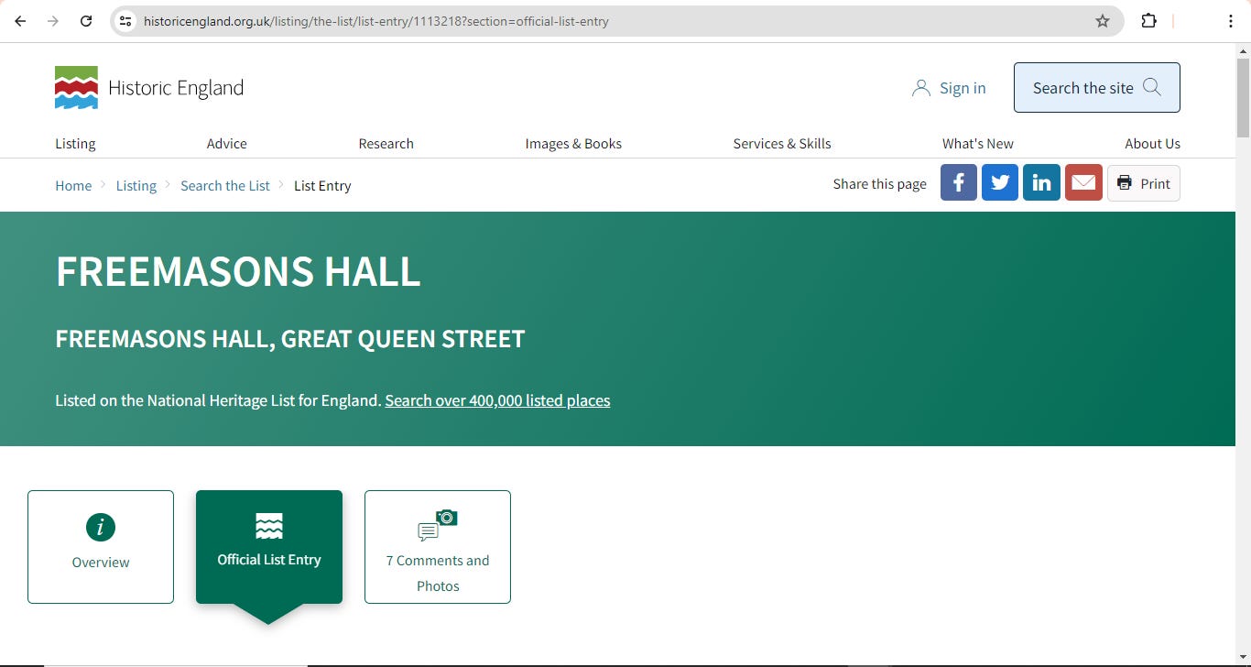Share this page by email icon
The width and height of the screenshot is (1251, 667).
1083,183
